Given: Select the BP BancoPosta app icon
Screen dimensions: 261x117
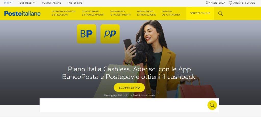Looking at the screenshot, I should [x=87, y=34].
